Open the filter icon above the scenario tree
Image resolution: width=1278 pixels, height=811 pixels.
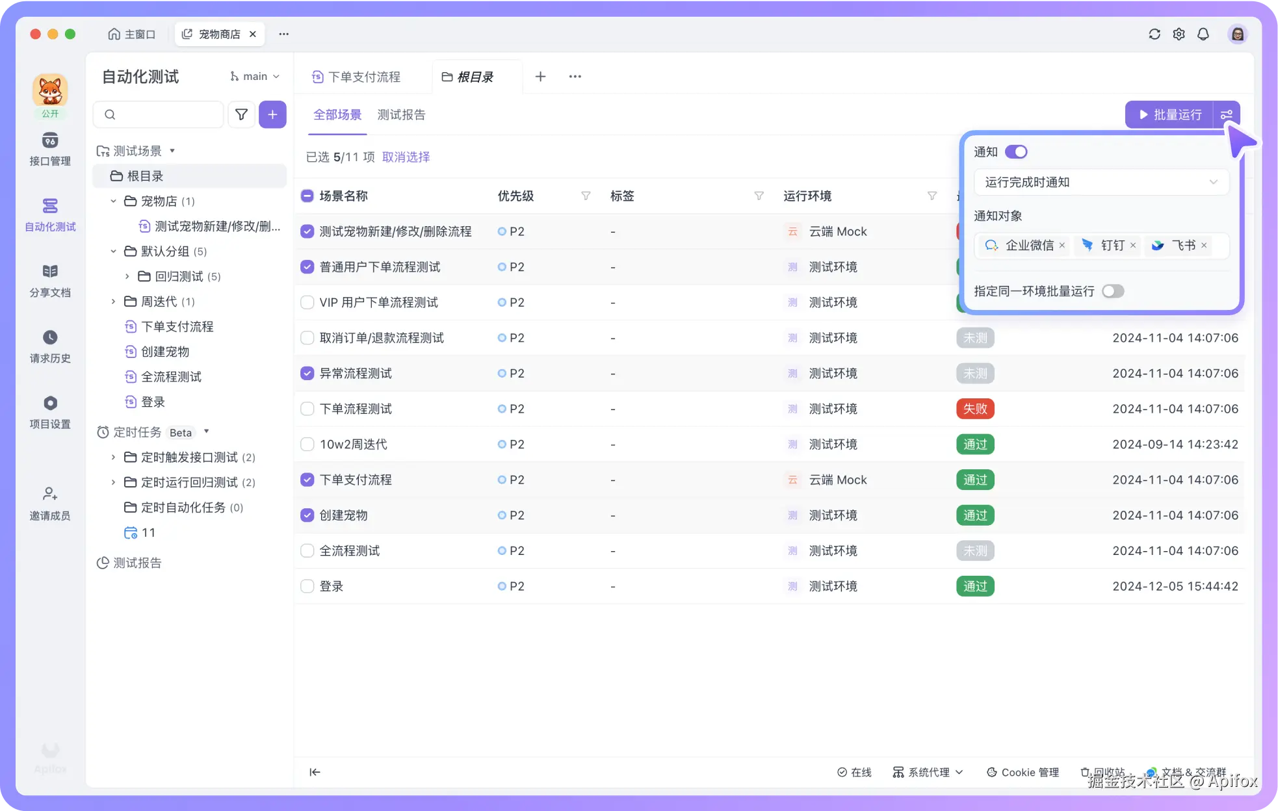tap(241, 114)
